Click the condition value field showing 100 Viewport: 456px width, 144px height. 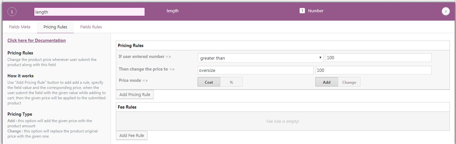click(378, 58)
